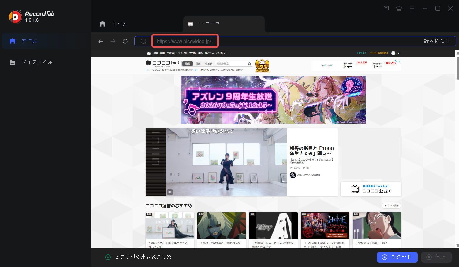Click the featured dance video player
Image resolution: width=459 pixels, height=267 pixels.
pos(226,162)
